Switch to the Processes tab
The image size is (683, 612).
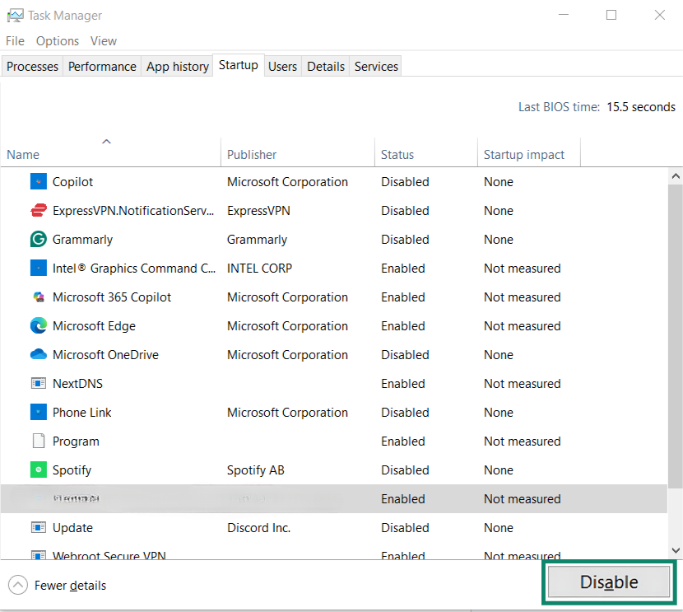(x=32, y=66)
